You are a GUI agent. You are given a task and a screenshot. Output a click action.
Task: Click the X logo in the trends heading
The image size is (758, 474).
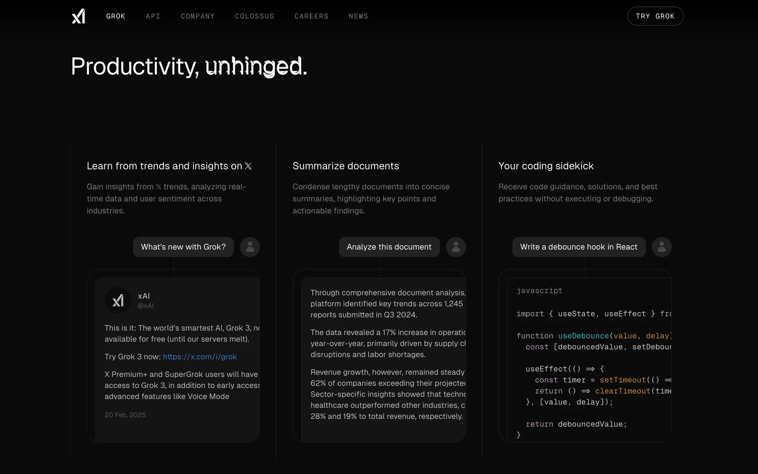click(248, 166)
